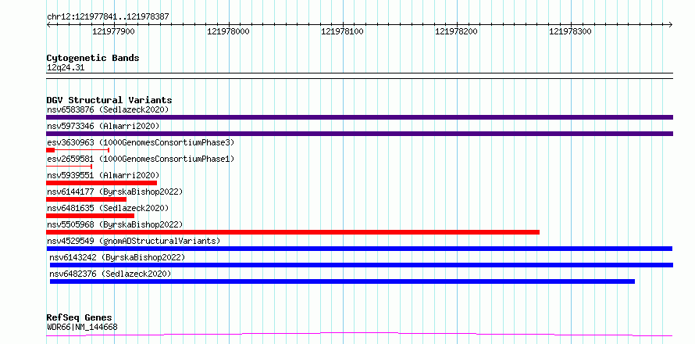Open esv2659581 (1000GenomesConsortiumPhase1) label
Screen dimensions: 695x344
point(141,159)
